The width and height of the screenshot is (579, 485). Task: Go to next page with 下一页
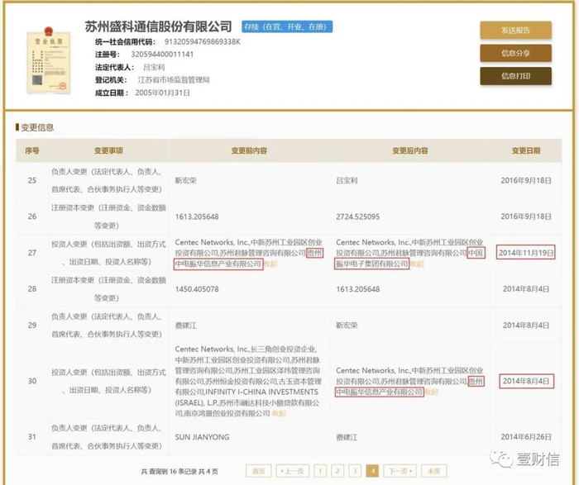point(400,471)
